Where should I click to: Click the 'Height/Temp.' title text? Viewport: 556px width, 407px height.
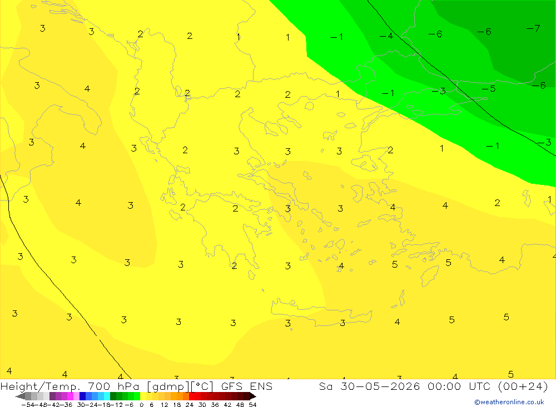point(41,386)
